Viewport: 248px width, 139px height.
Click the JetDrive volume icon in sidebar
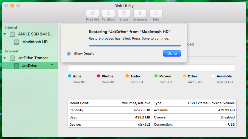[x=16, y=65]
